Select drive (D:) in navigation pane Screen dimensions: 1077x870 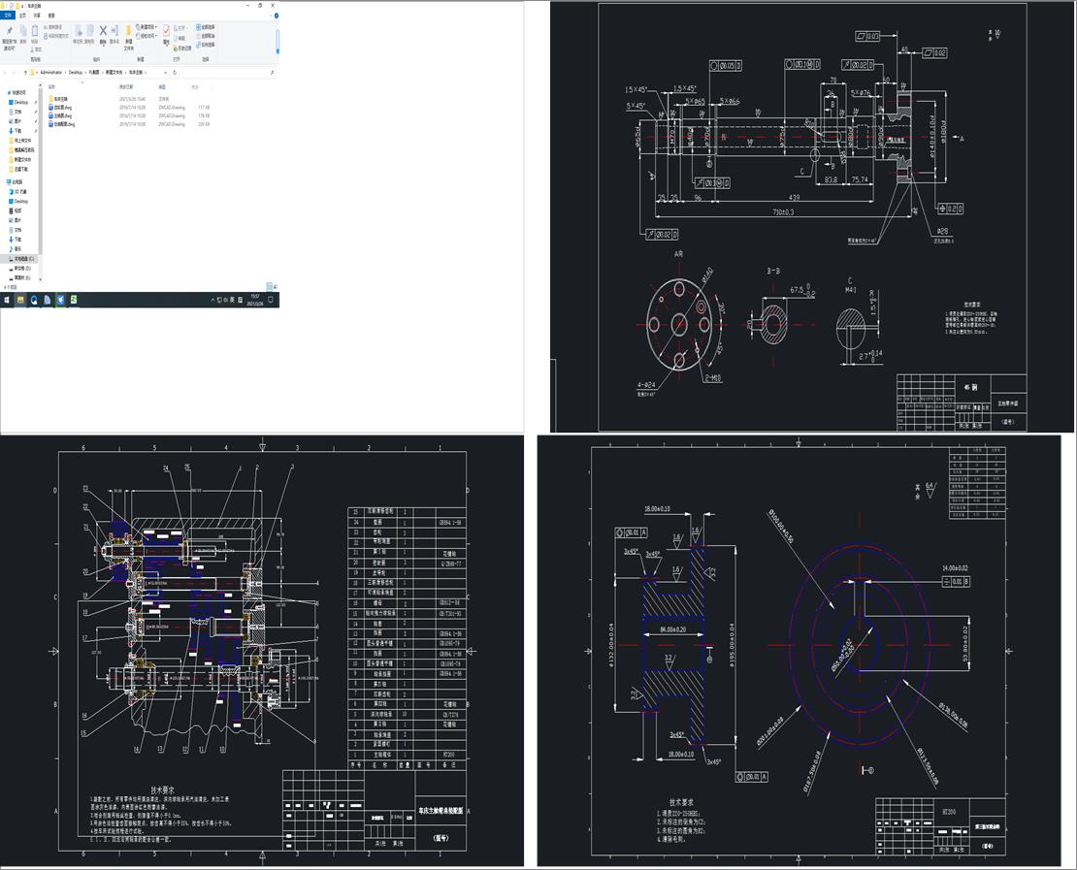click(x=22, y=269)
